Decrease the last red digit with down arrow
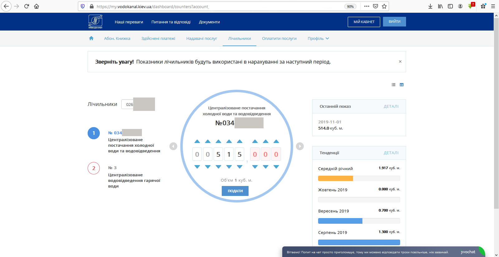Image resolution: width=499 pixels, height=257 pixels. click(276, 167)
